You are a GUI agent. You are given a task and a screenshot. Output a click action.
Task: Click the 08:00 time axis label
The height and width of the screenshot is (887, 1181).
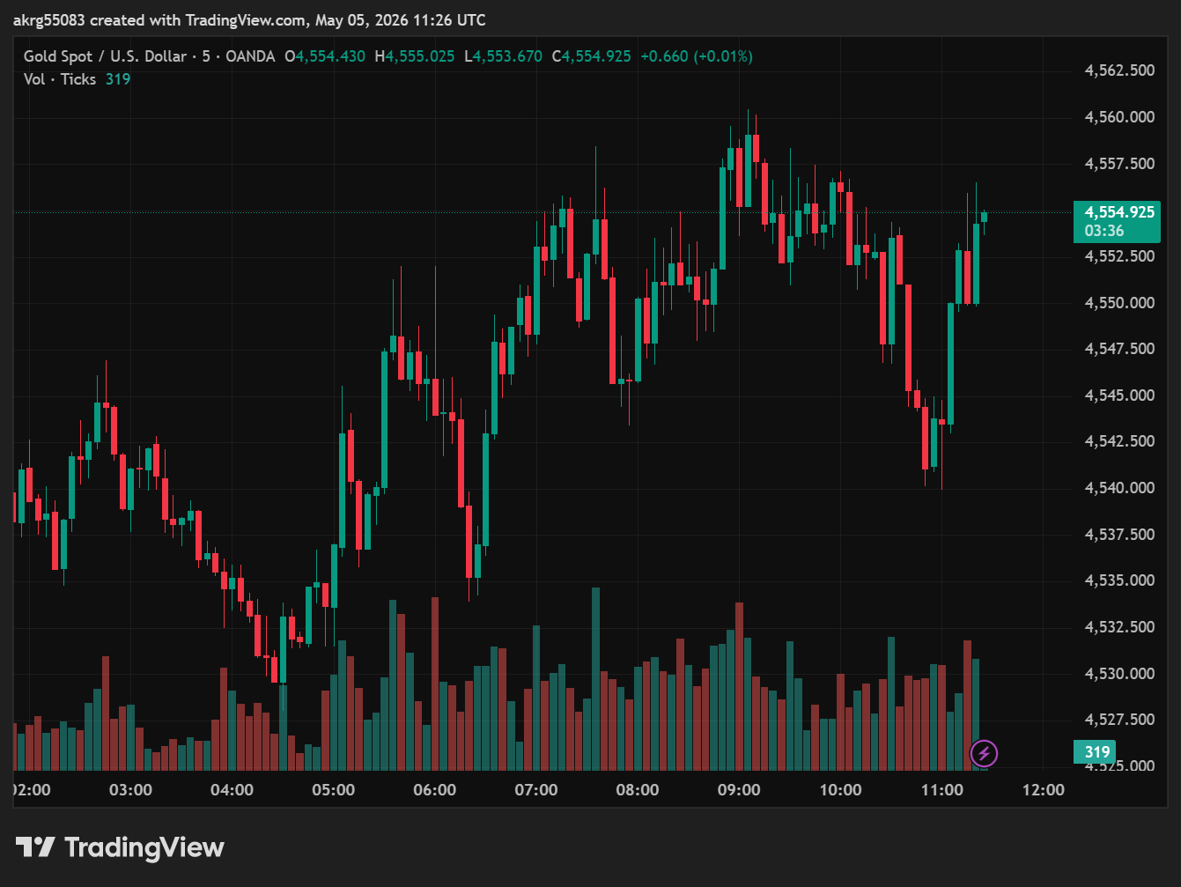coord(638,790)
